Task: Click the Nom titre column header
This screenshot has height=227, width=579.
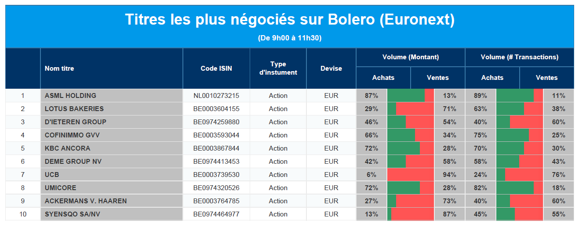Action: tap(59, 68)
